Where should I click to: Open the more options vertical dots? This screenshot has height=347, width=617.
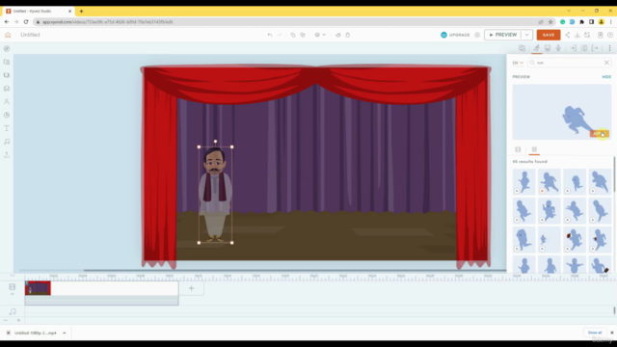(x=609, y=48)
